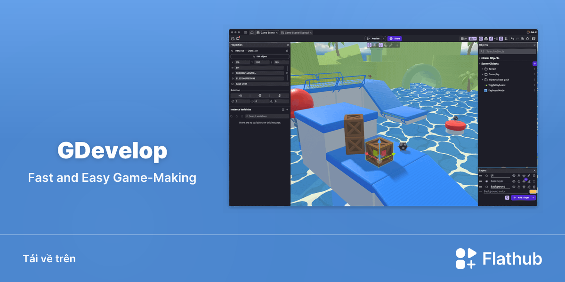
Task: Open the Preview dropdown arrow
Action: click(384, 39)
